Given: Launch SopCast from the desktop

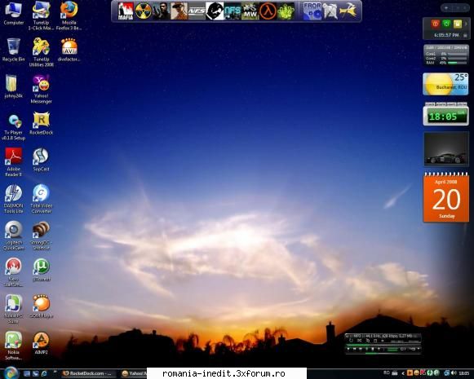Looking at the screenshot, I should tap(41, 160).
